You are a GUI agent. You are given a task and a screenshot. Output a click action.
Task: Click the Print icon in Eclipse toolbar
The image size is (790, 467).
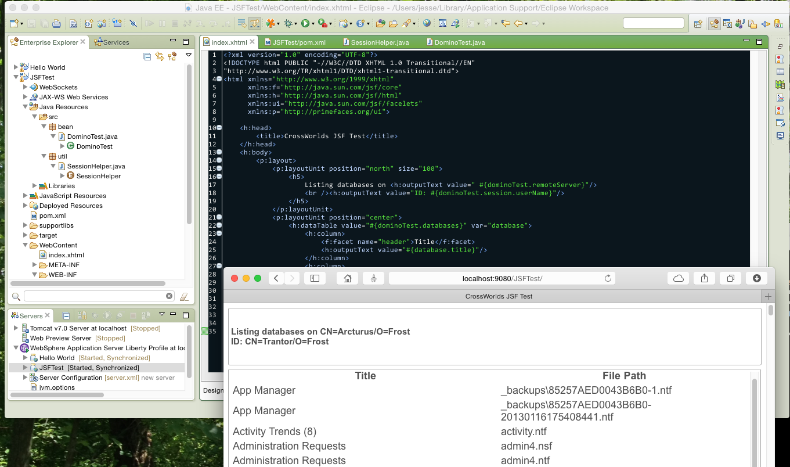click(56, 23)
